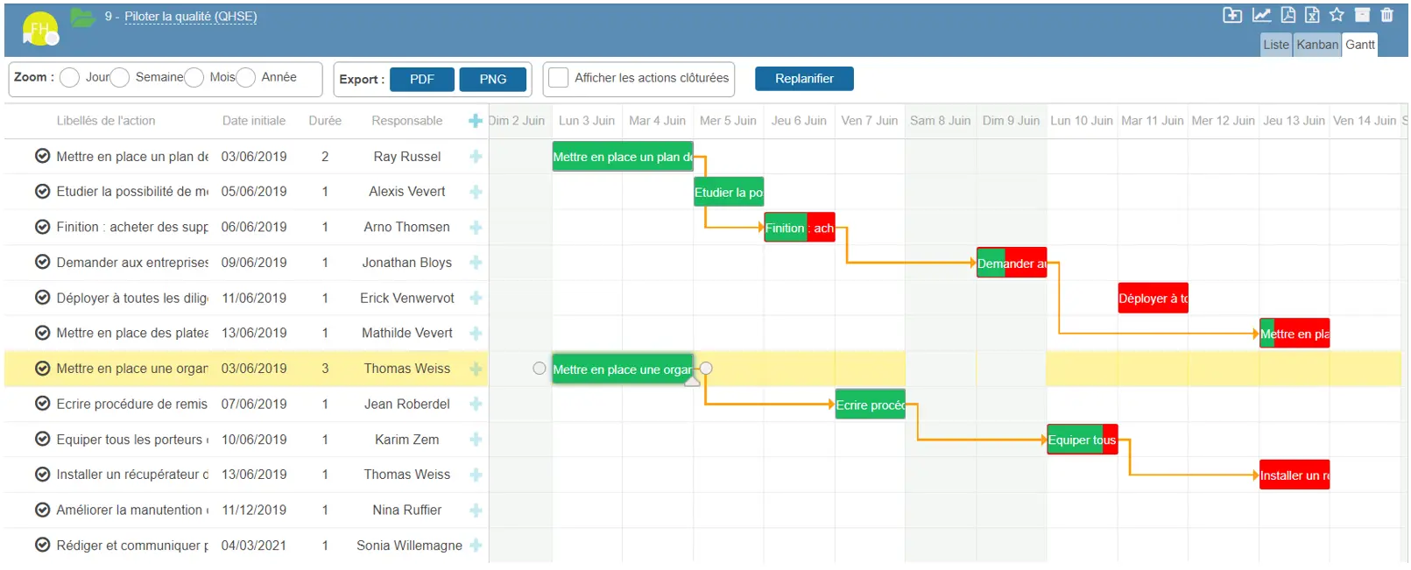Image resolution: width=1411 pixels, height=570 pixels.
Task: Expand Jonathan Bloys row with plus icon
Action: click(476, 263)
